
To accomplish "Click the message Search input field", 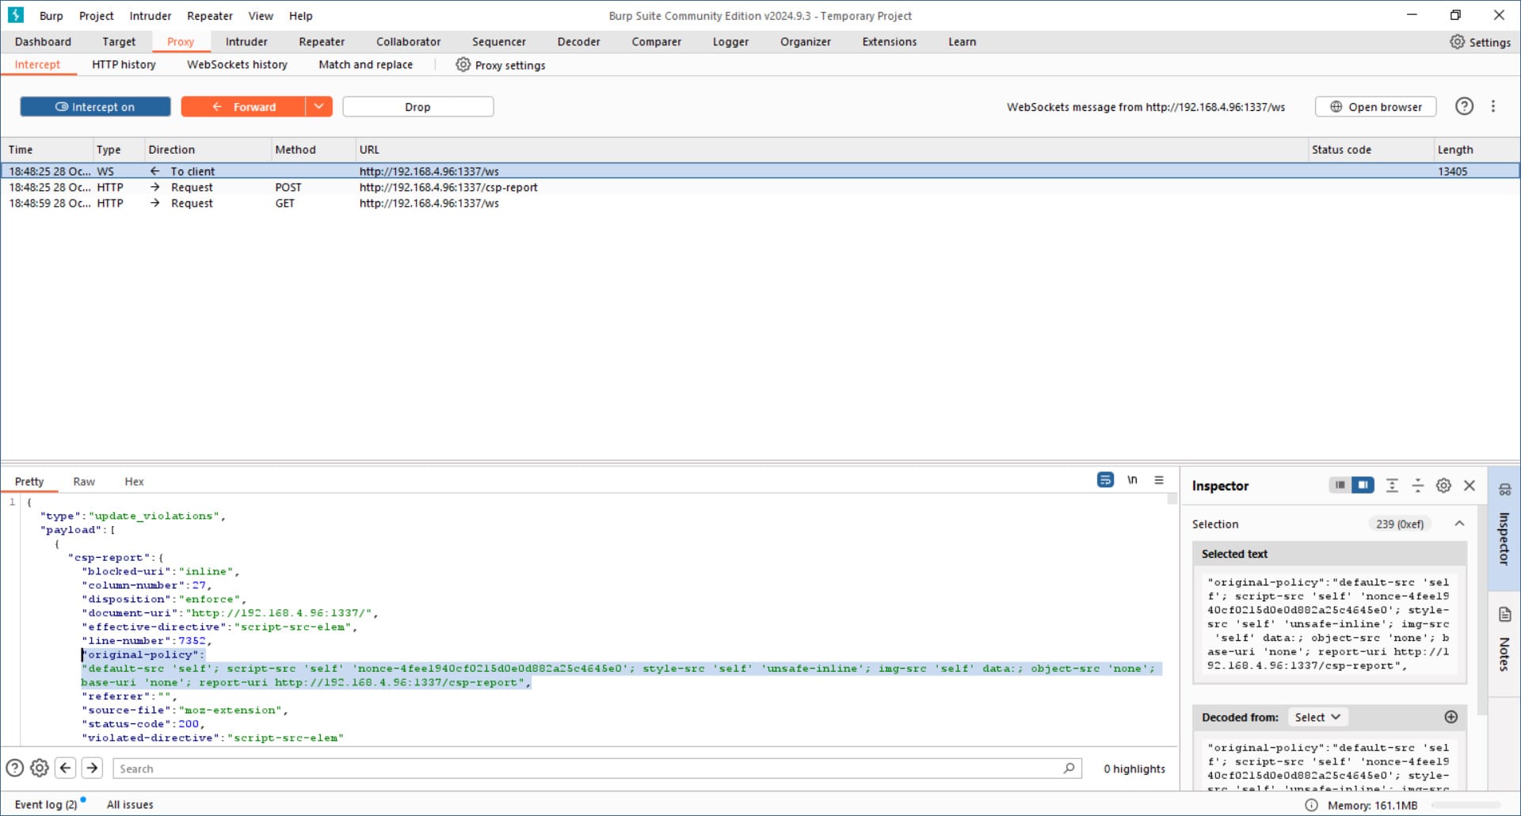I will point(597,768).
